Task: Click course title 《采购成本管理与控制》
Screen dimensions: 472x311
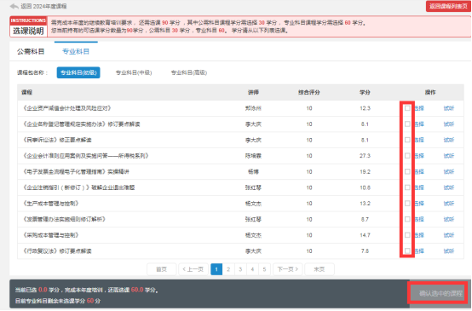Action: coord(51,235)
